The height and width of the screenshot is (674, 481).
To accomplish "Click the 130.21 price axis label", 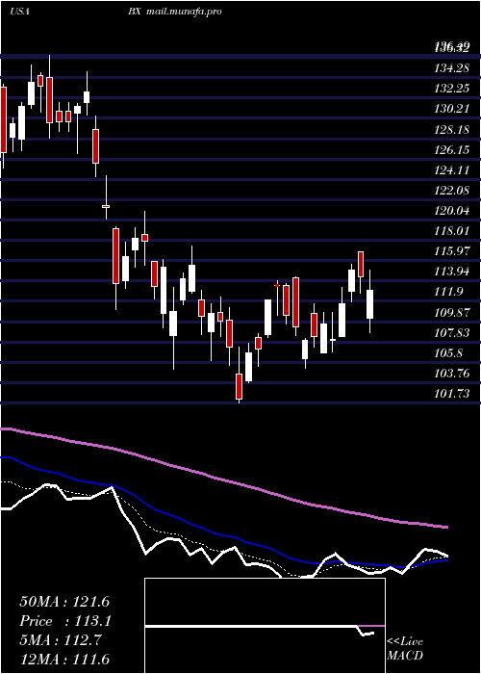I will (452, 109).
